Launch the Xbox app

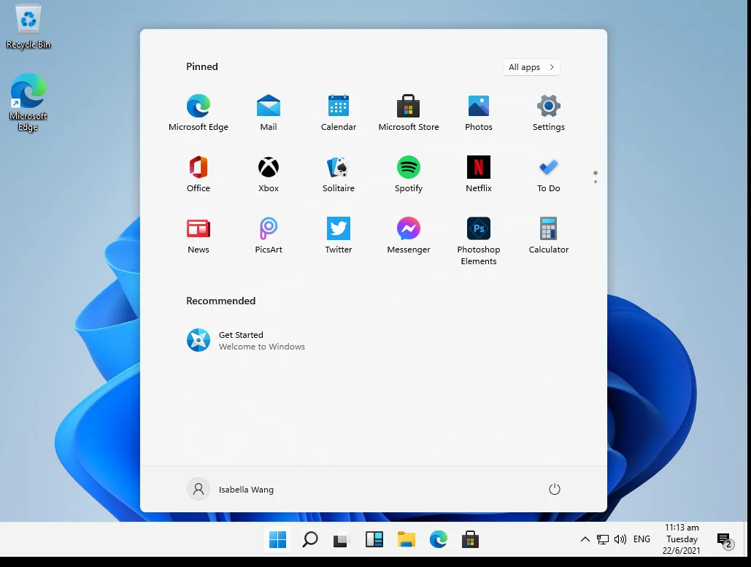268,174
